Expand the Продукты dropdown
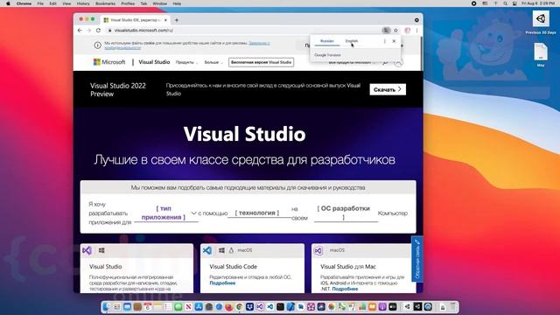The height and width of the screenshot is (315, 560). (186, 62)
